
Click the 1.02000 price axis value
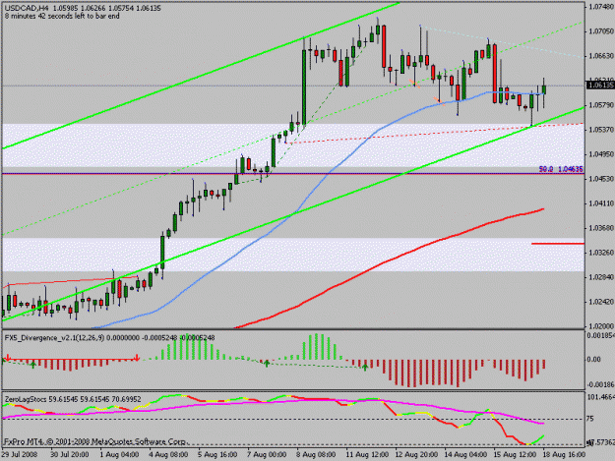click(x=601, y=326)
